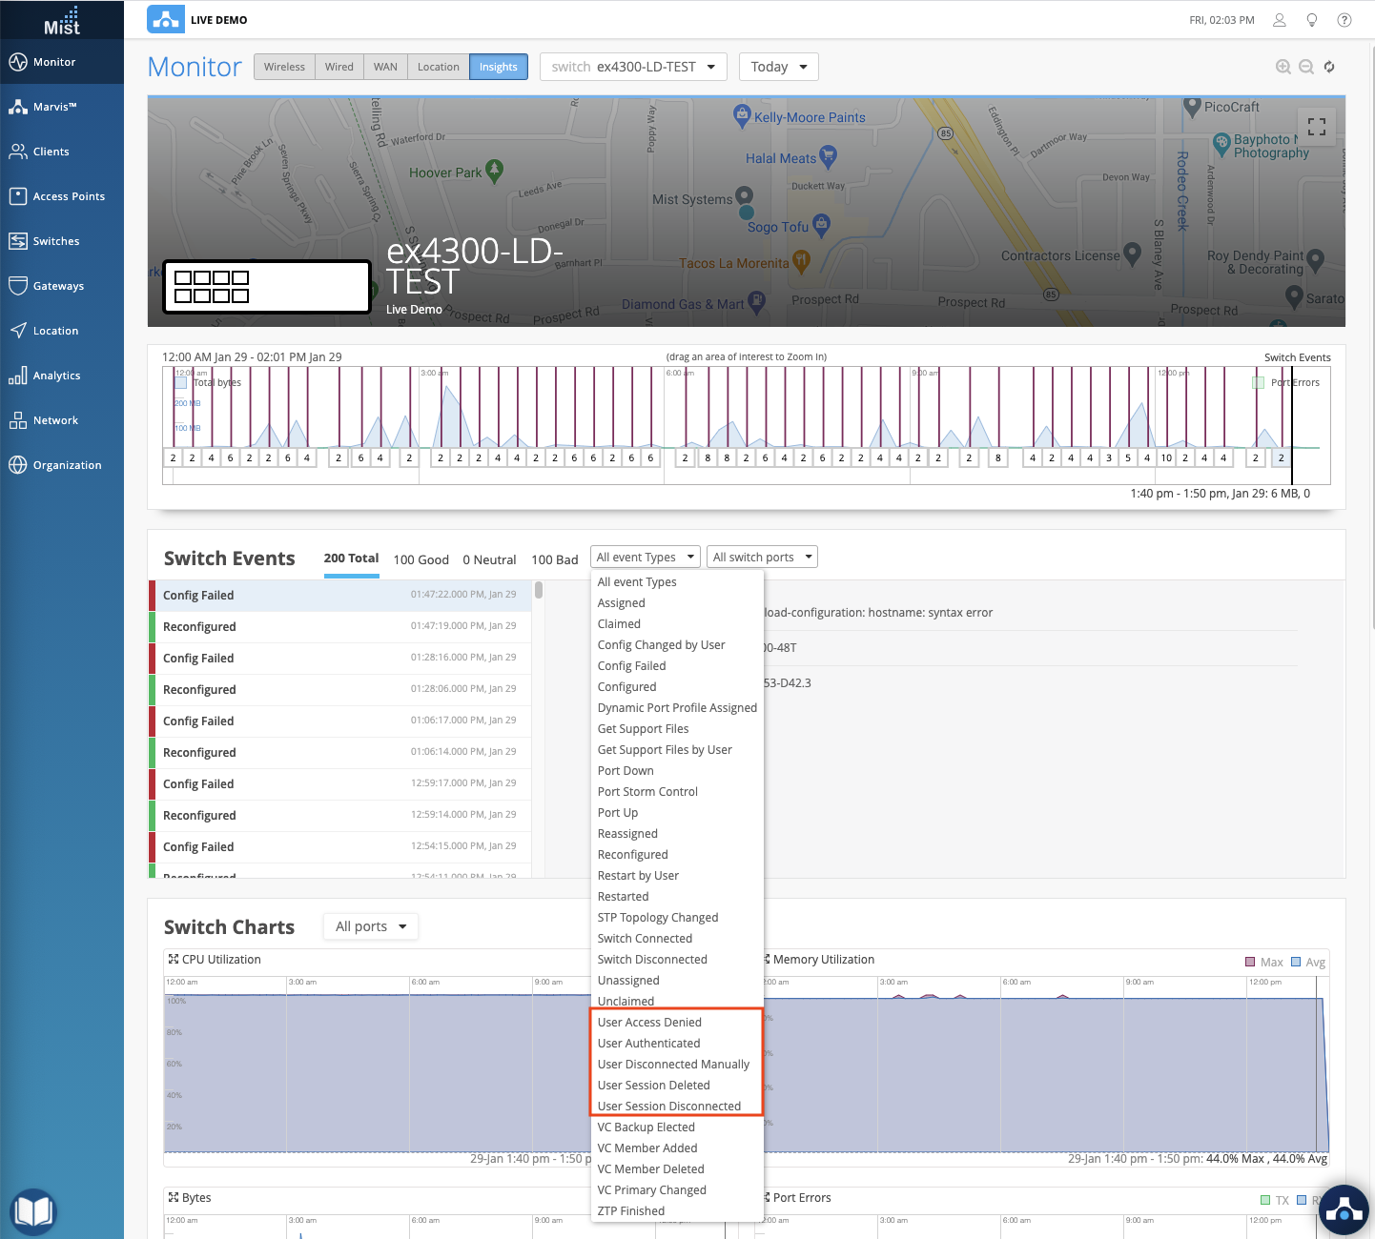Toggle the Port Errors legend checkbox
This screenshot has width=1375, height=1239.
click(1258, 382)
